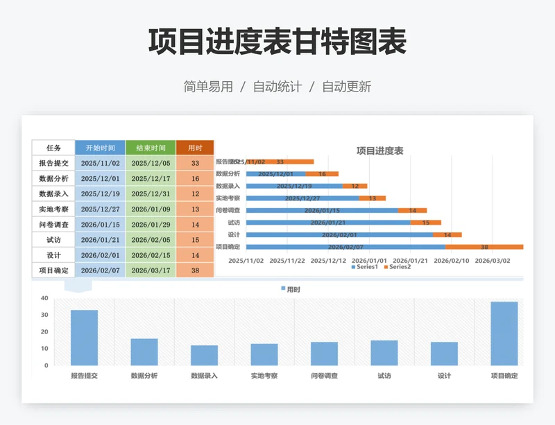Click Gantt axis date 2025/11/22
555x425 pixels.
287,261
